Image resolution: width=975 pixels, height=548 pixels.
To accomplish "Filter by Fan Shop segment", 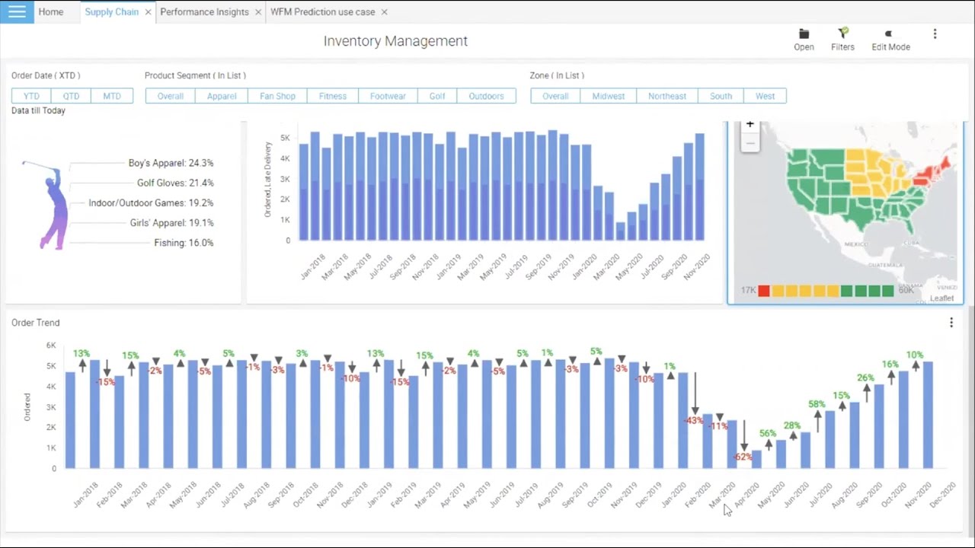I will (x=277, y=96).
